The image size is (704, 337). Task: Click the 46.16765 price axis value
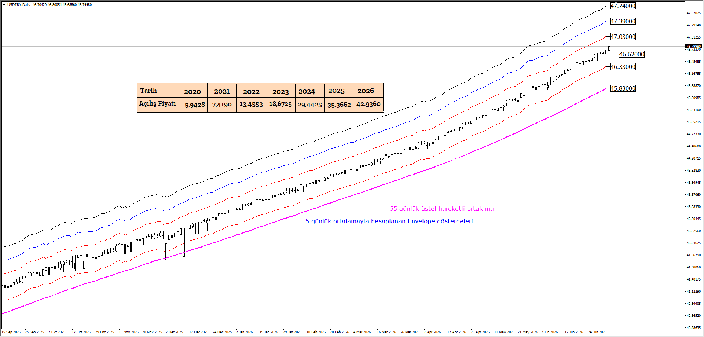tap(694, 74)
